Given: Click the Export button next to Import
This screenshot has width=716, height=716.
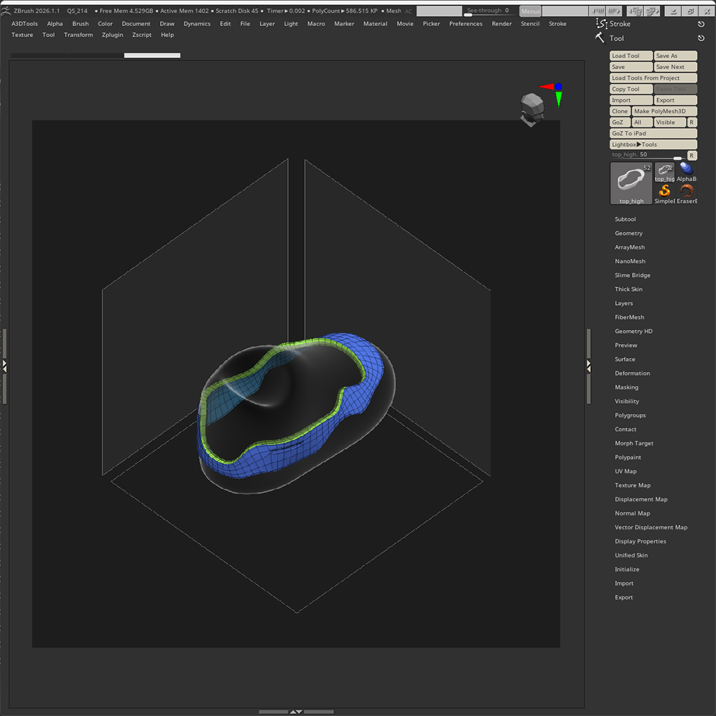Looking at the screenshot, I should pyautogui.click(x=675, y=100).
